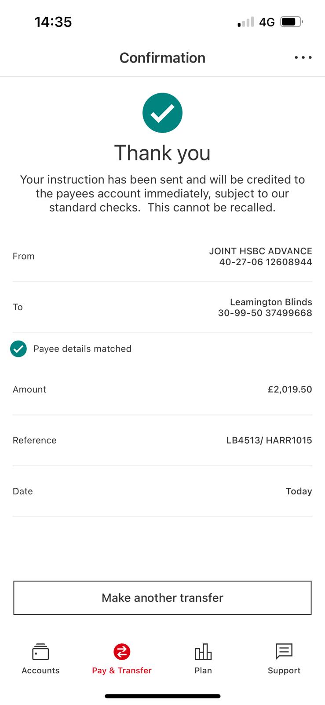This screenshot has width=325, height=705.
Task: Tap the large green success checkmark icon
Action: tap(162, 113)
